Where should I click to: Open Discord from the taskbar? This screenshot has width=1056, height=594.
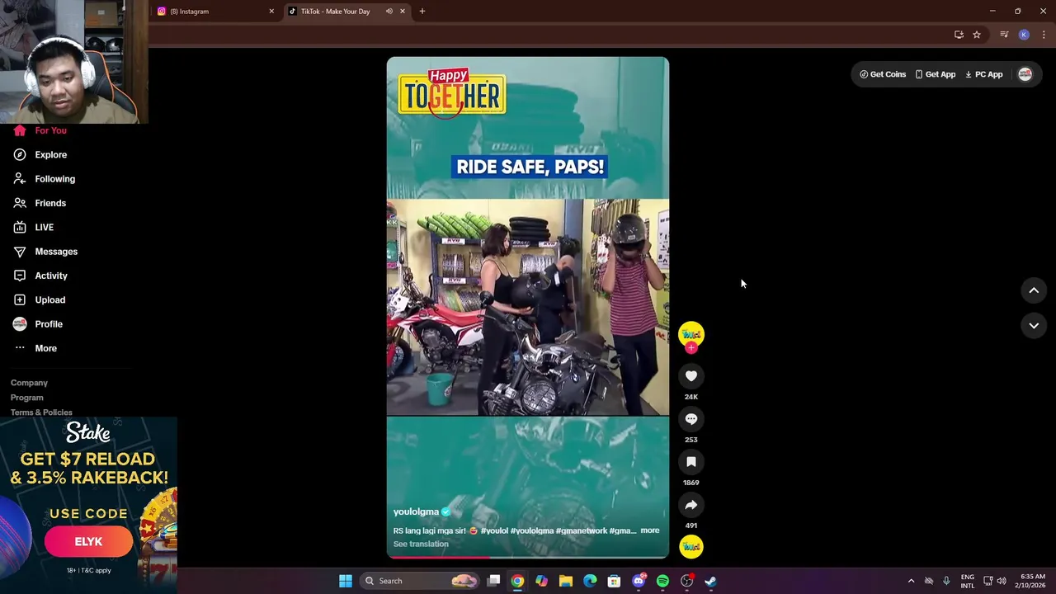click(x=639, y=581)
